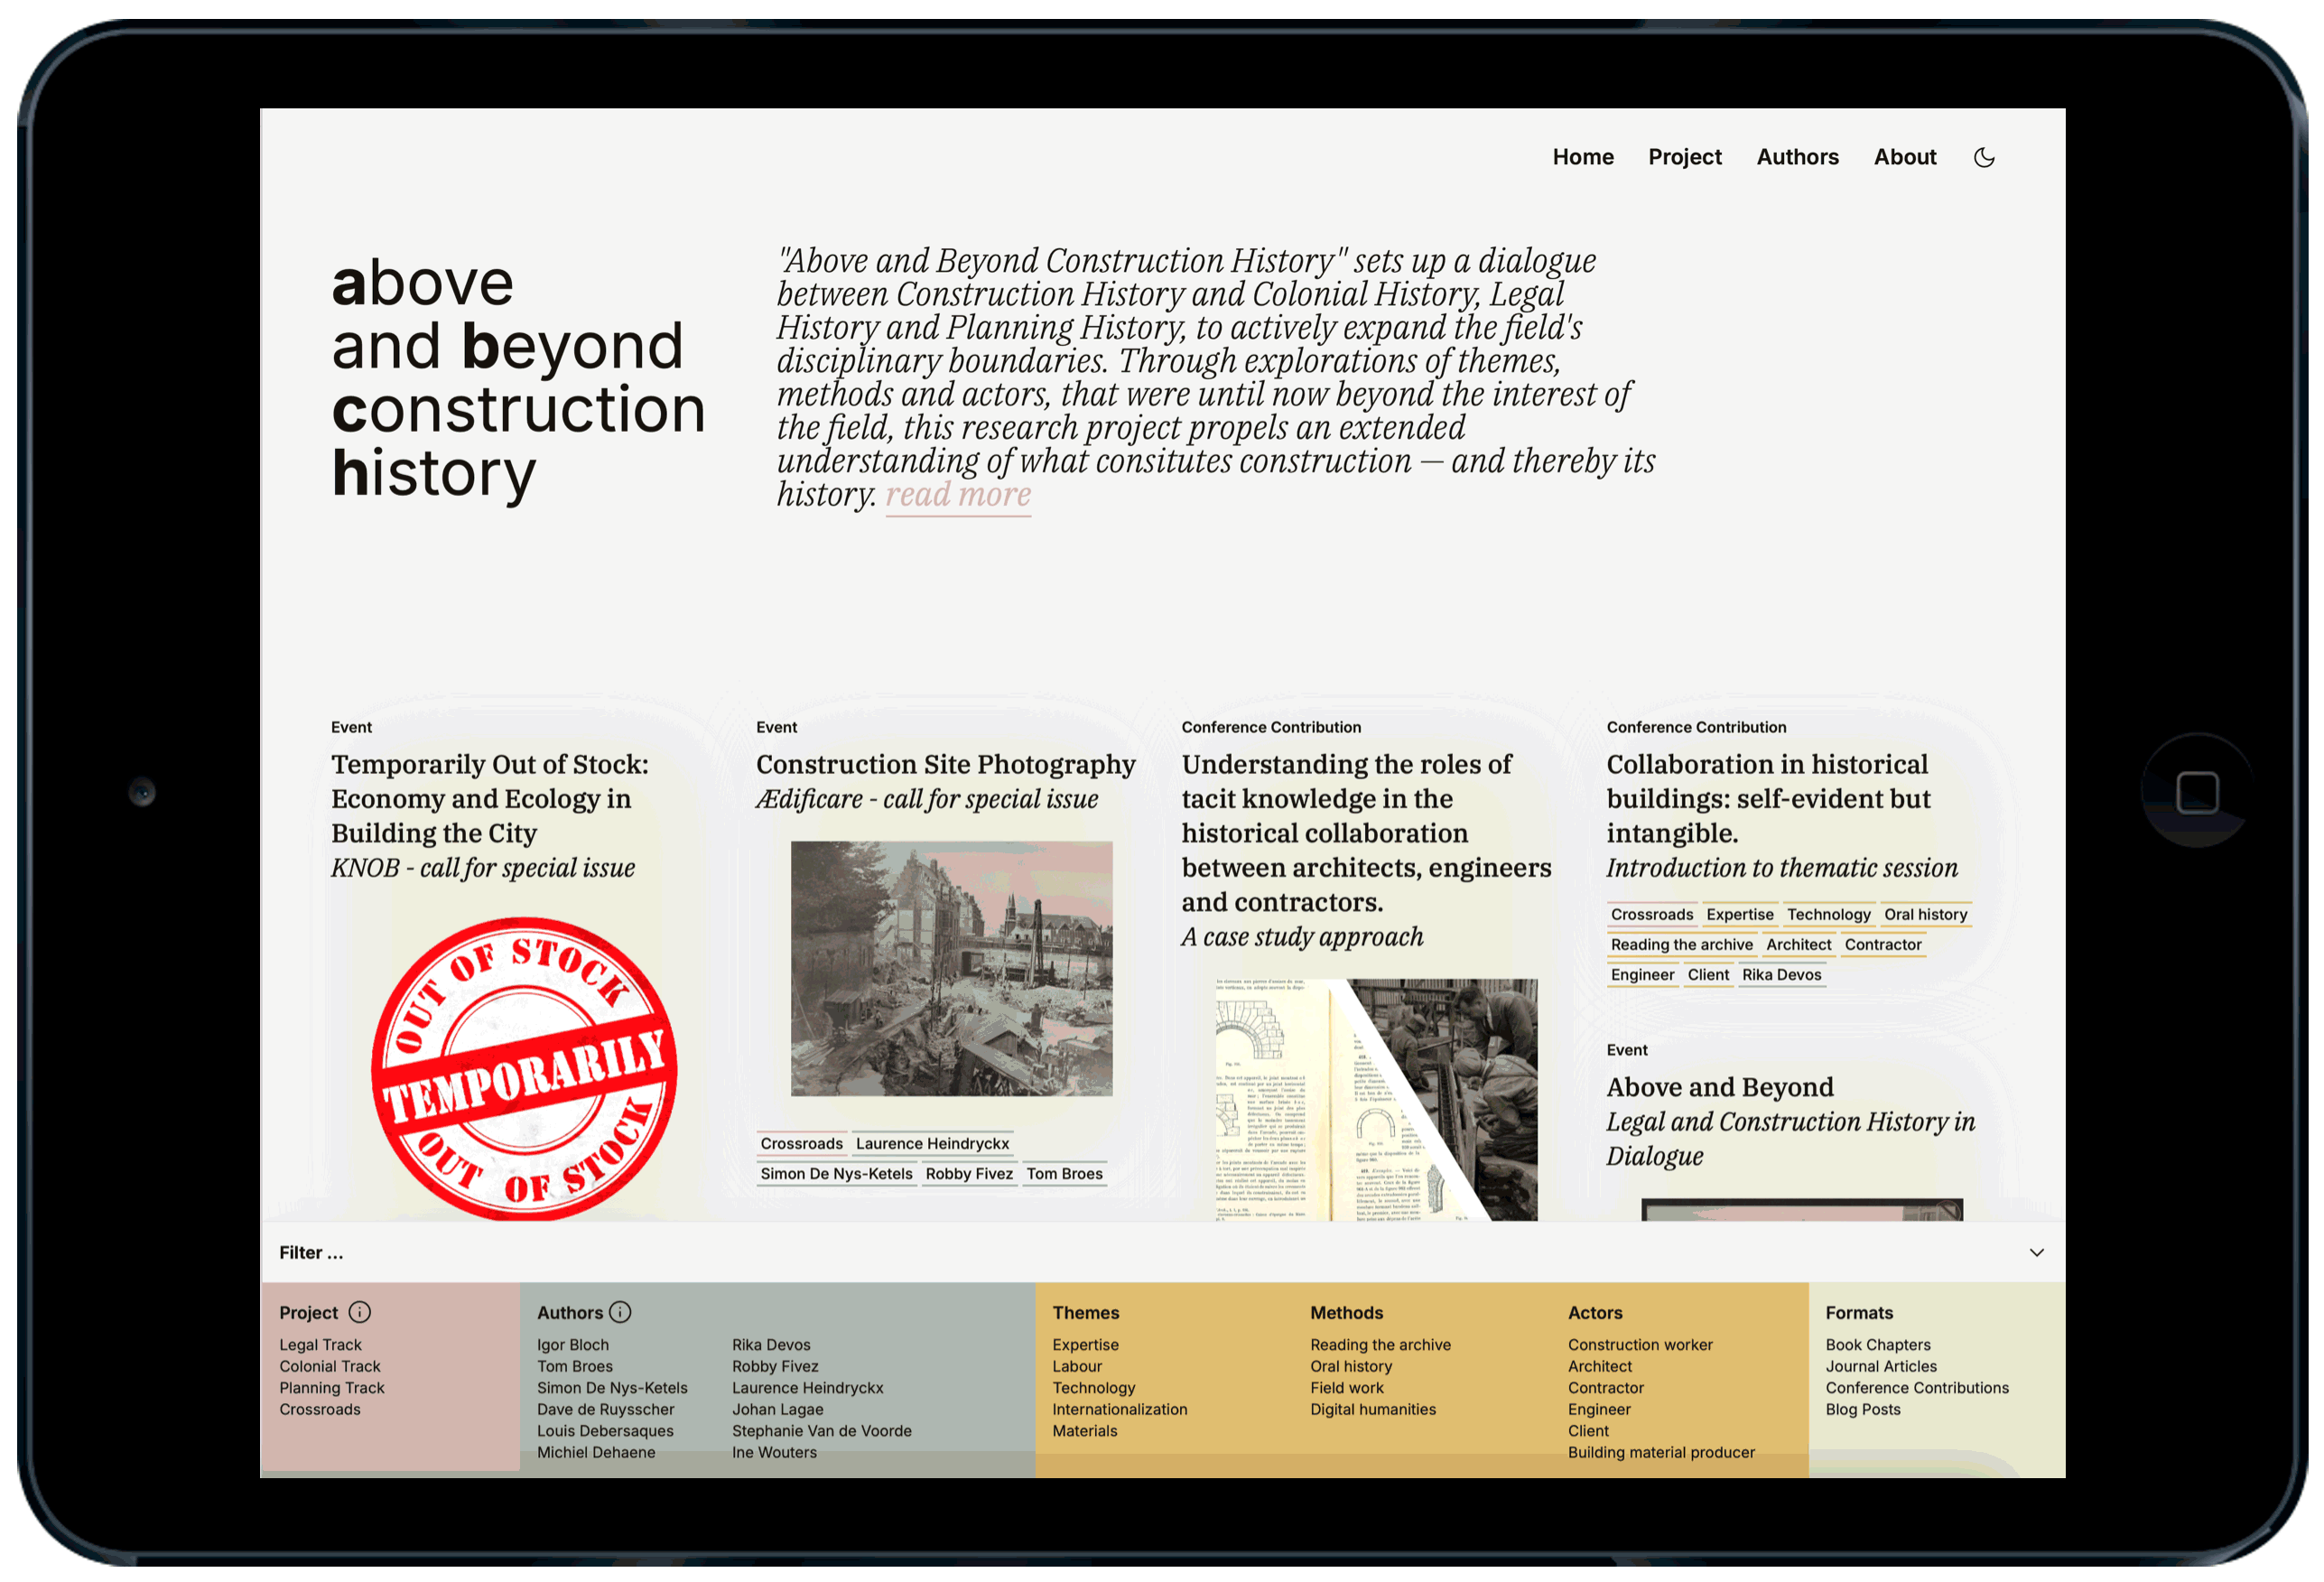Viewport: 2324px width, 1582px height.
Task: Filter by Blog Posts format
Action: point(1863,1409)
